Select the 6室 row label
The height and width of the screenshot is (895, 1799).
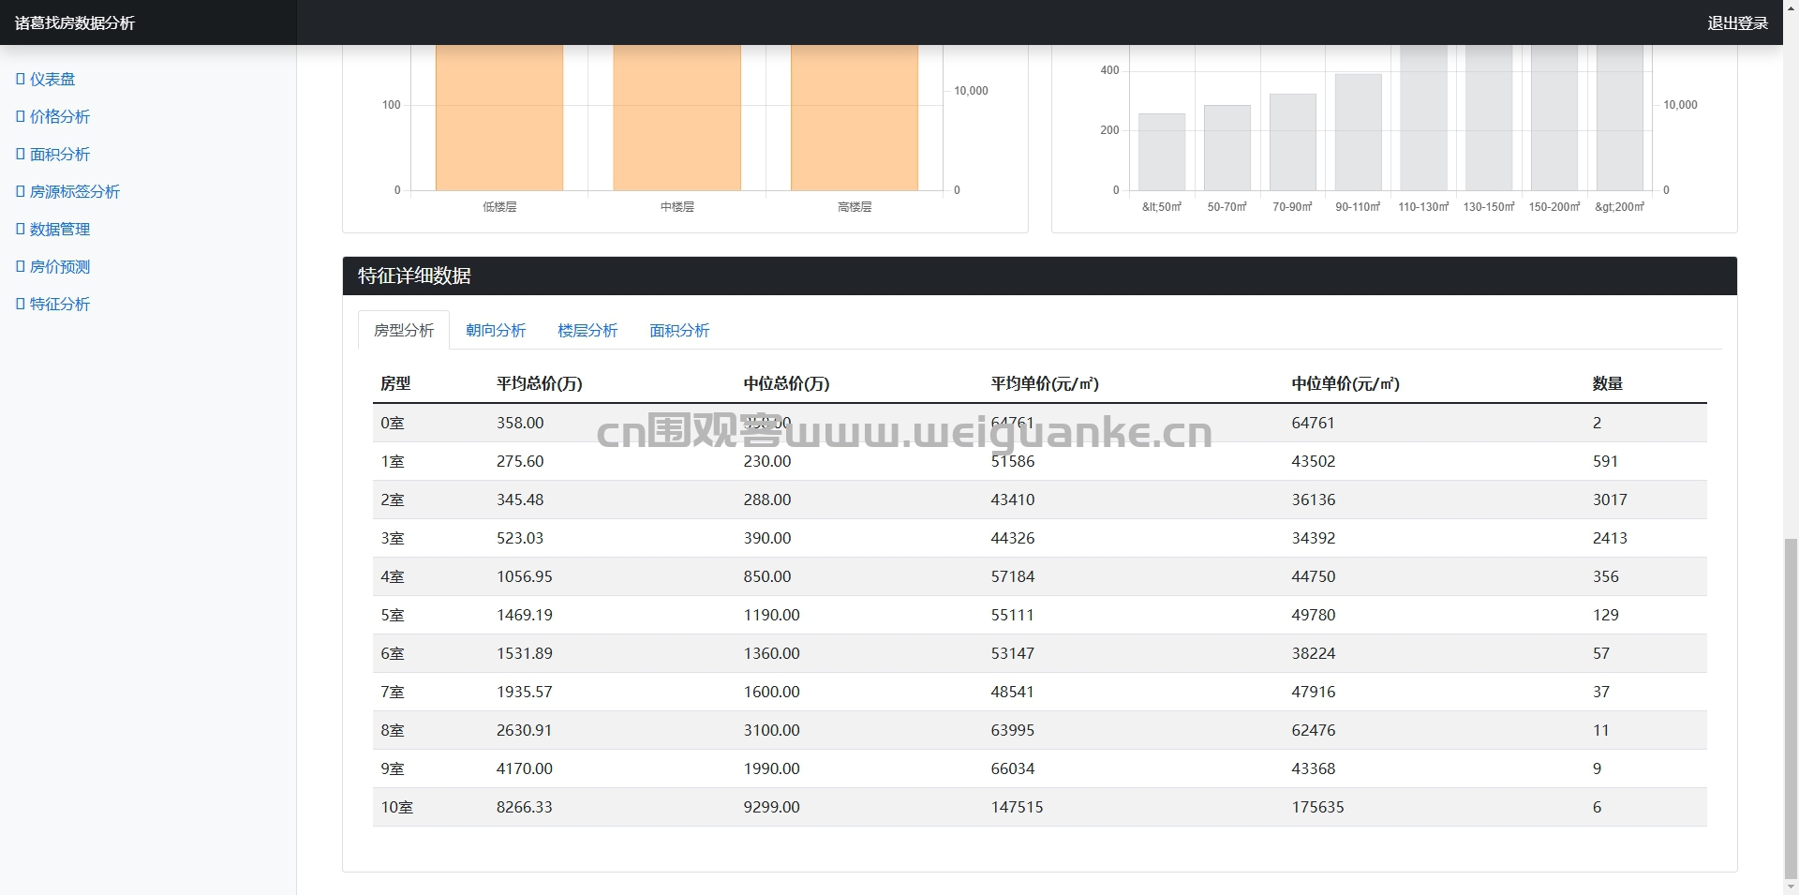(393, 653)
